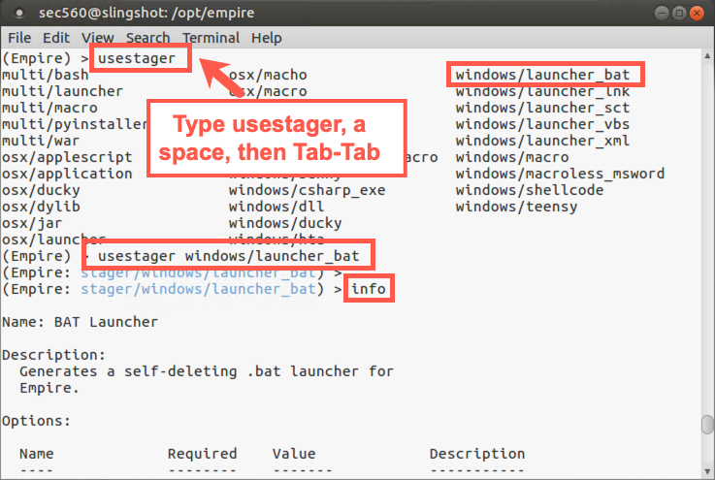Select osx/dylib text
The width and height of the screenshot is (715, 480).
pyautogui.click(x=41, y=207)
